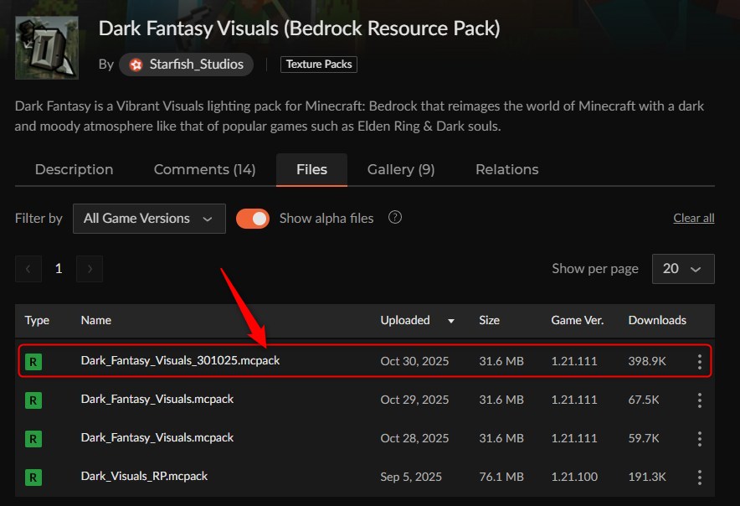Viewport: 740px width, 506px height.
Task: Sort by the Size column header
Action: 489,320
